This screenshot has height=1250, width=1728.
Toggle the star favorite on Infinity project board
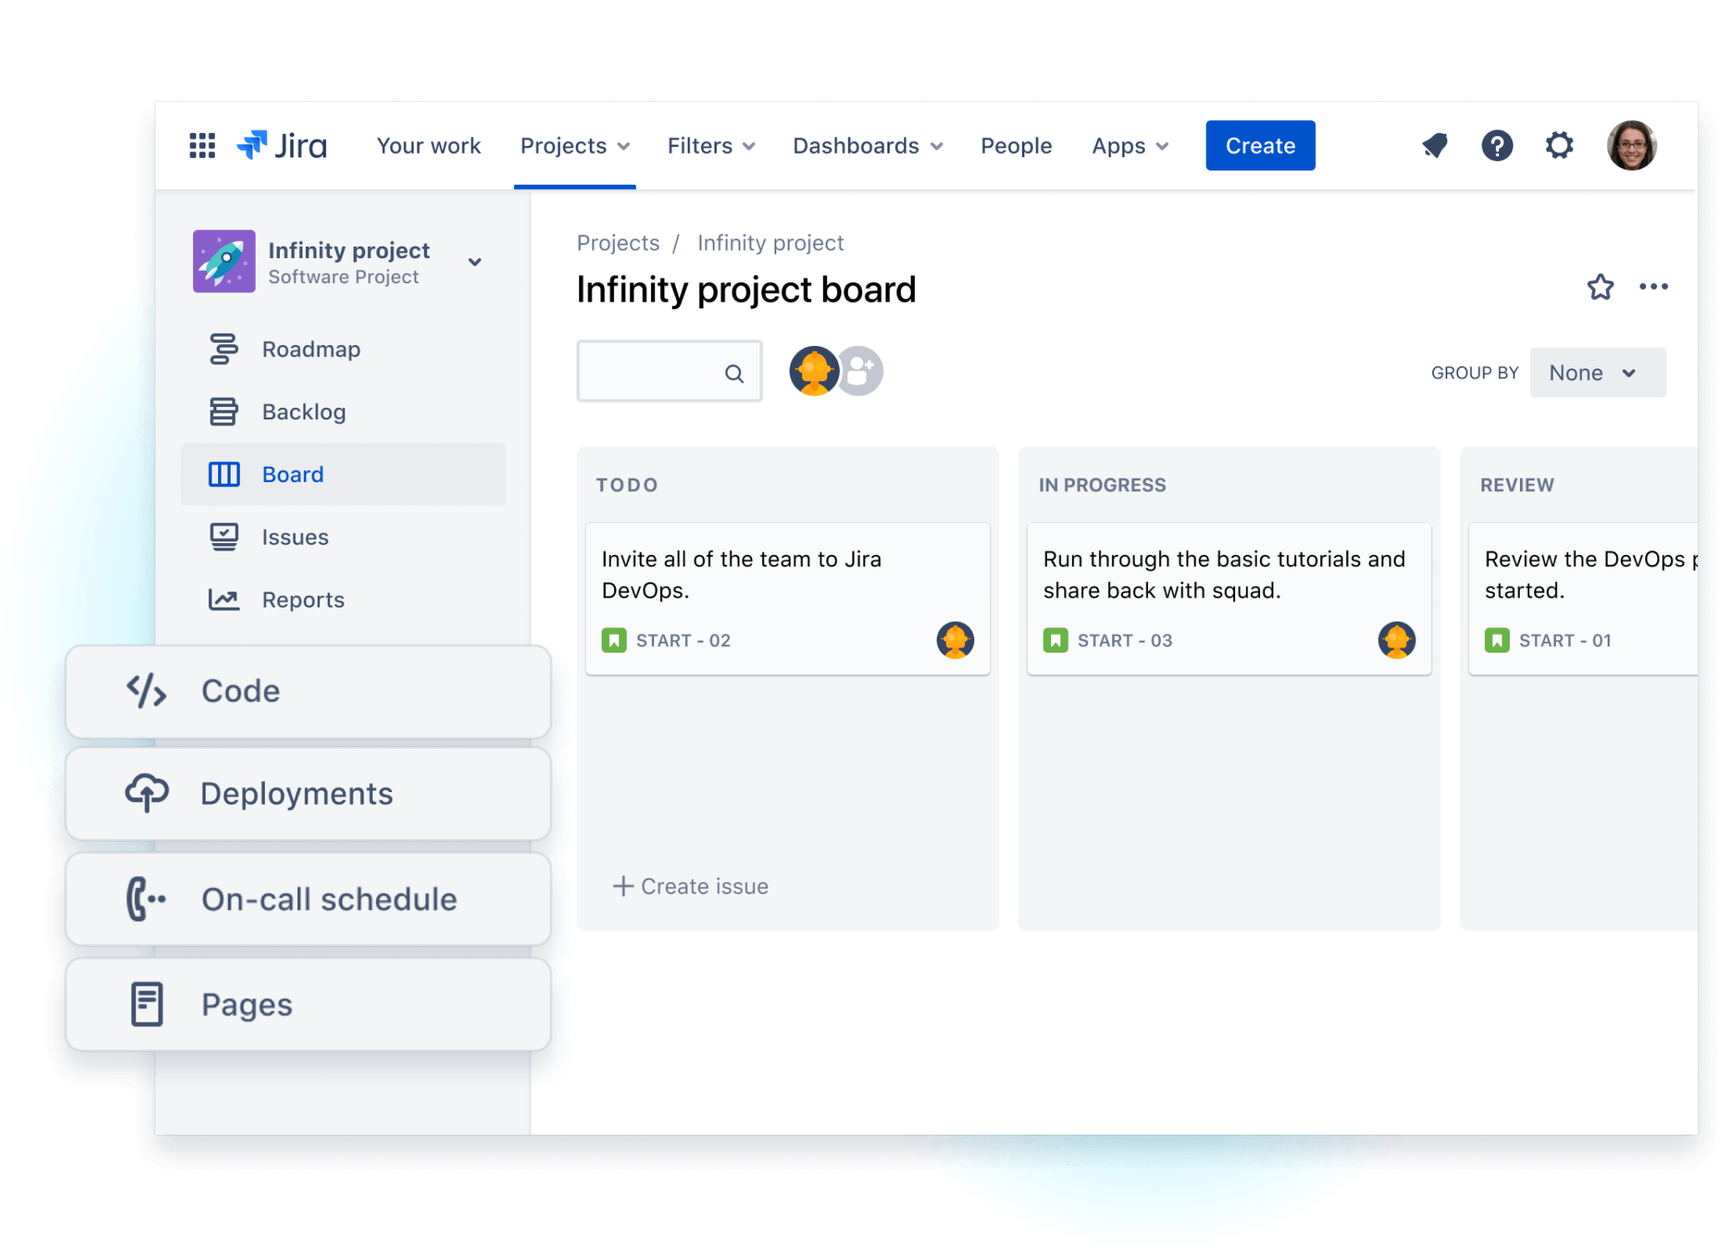[1600, 287]
